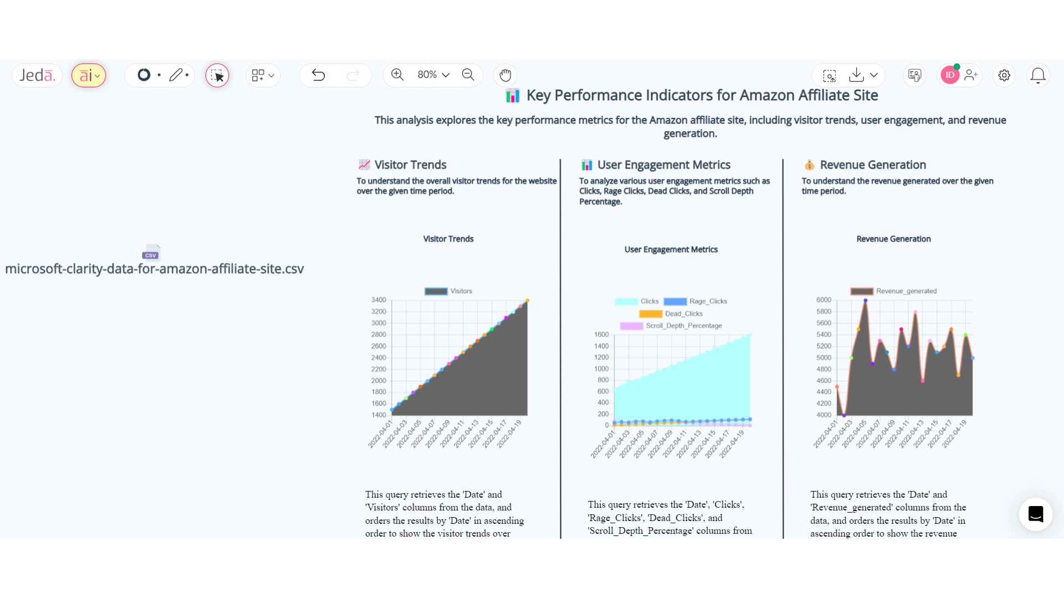Click the Zoom out magnifier icon

(468, 75)
